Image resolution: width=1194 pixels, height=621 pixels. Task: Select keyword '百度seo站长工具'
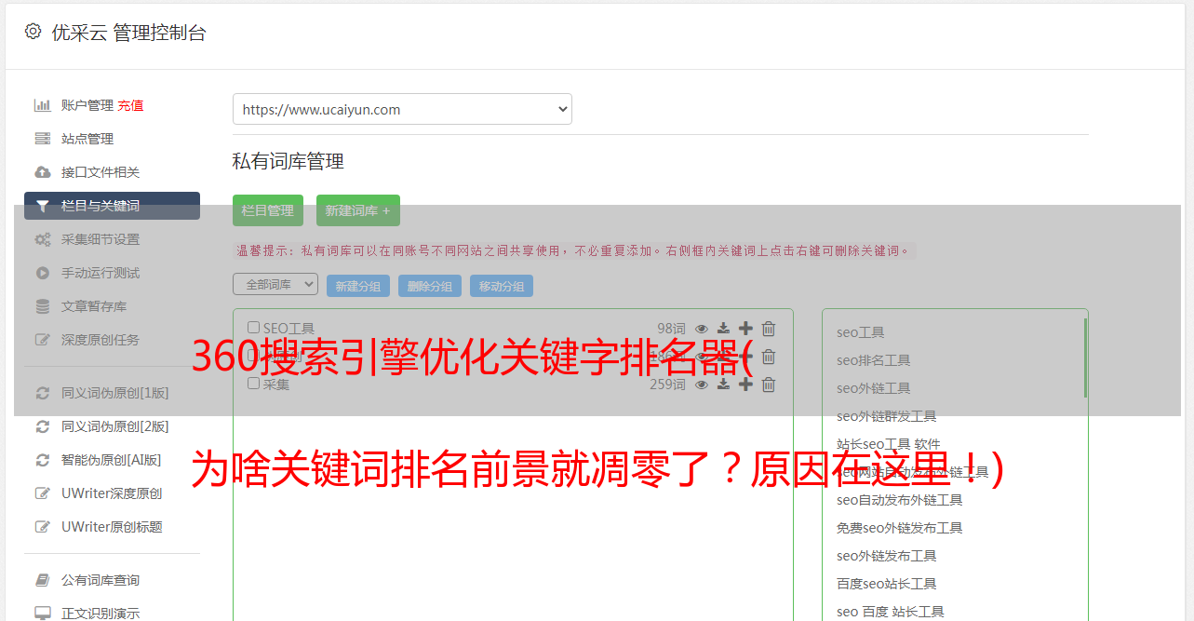coord(886,584)
